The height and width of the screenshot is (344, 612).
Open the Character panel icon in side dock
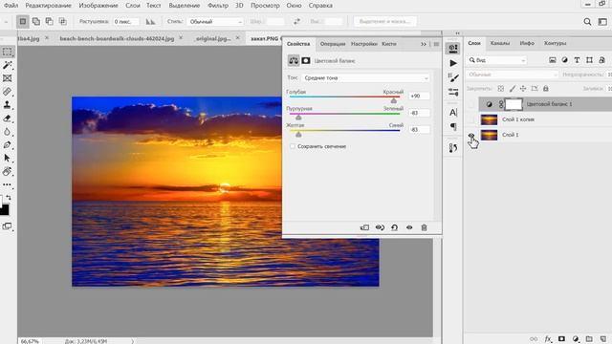(453, 113)
